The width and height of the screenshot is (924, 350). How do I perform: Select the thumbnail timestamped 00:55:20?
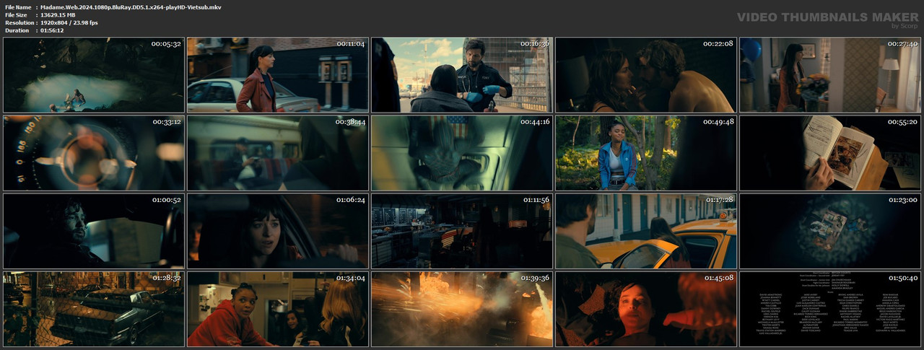pyautogui.click(x=830, y=153)
